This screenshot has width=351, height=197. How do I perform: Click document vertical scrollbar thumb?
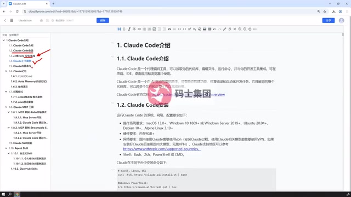tap(343, 34)
